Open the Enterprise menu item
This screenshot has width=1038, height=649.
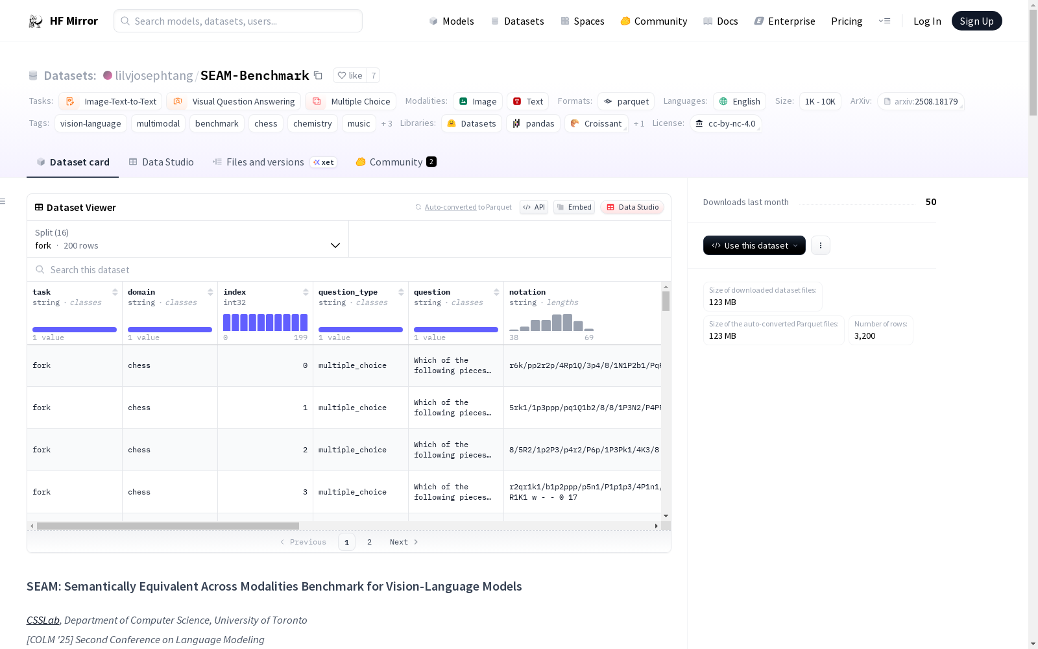coord(785,21)
